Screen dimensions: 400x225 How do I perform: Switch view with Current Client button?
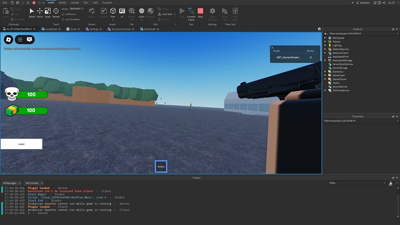pos(191,14)
